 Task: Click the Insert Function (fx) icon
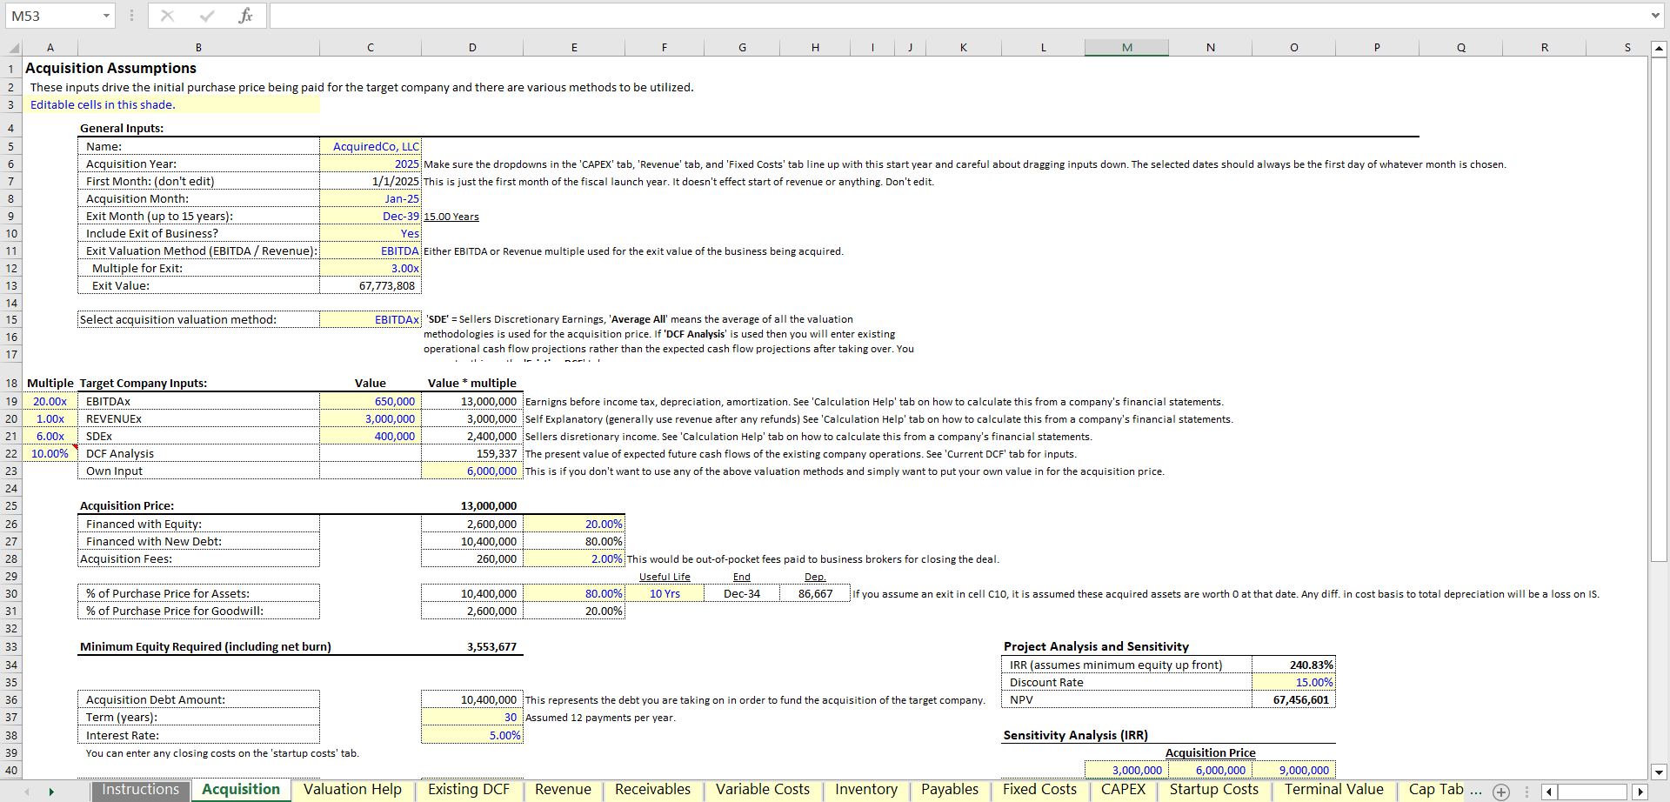248,15
